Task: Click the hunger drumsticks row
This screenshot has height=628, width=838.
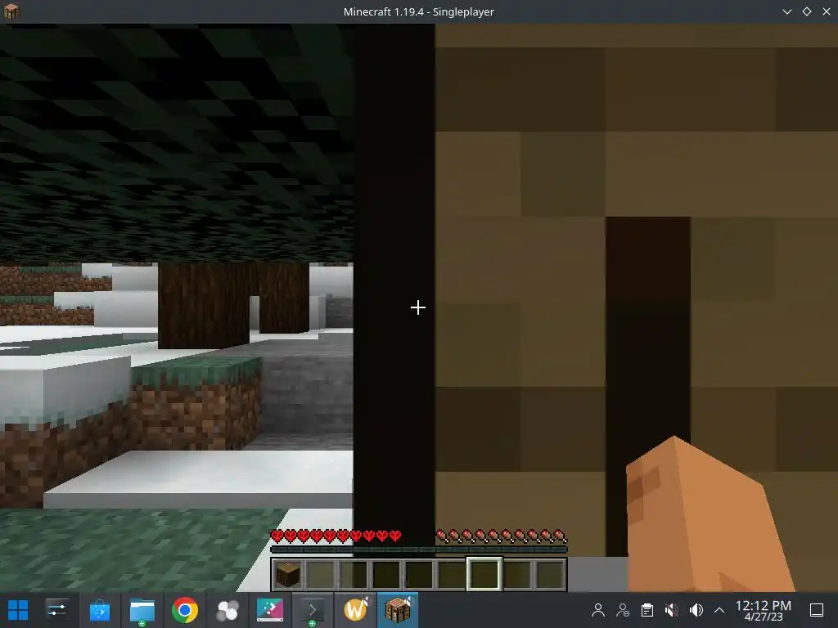Action: (502, 536)
